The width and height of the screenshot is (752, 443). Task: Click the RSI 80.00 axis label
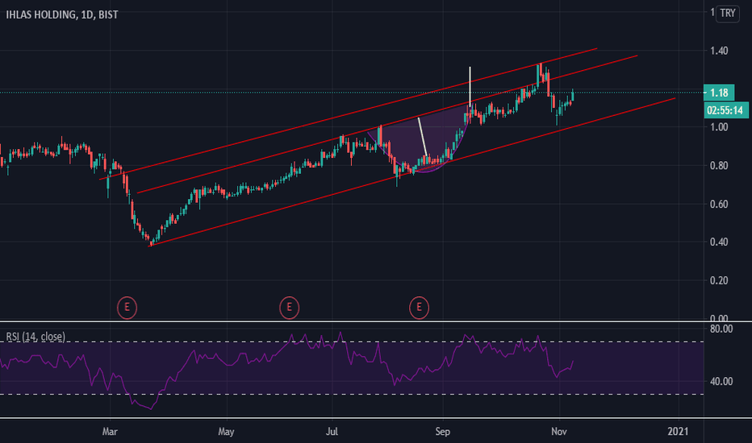point(721,329)
